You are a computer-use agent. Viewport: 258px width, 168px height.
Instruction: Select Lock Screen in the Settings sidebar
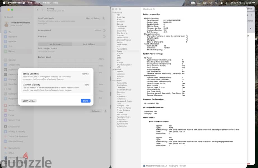[17, 127]
